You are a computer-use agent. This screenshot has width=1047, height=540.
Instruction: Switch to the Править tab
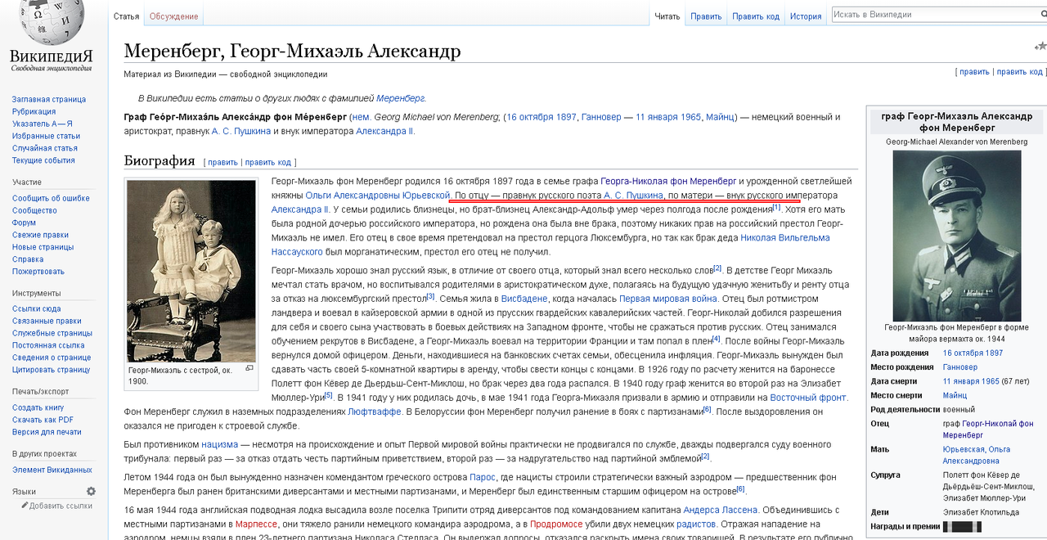tap(706, 16)
